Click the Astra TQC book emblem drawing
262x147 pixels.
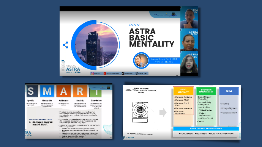140,112
